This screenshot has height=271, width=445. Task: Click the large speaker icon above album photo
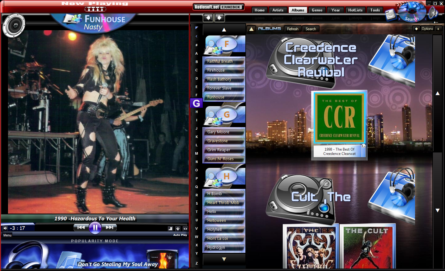[x=14, y=25]
